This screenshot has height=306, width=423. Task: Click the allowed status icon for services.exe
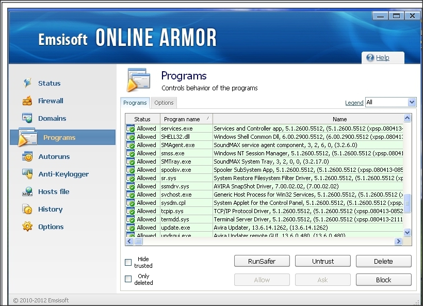[131, 128]
